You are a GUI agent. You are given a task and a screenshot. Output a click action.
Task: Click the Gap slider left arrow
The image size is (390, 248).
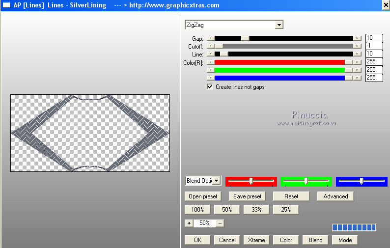pyautogui.click(x=211, y=38)
